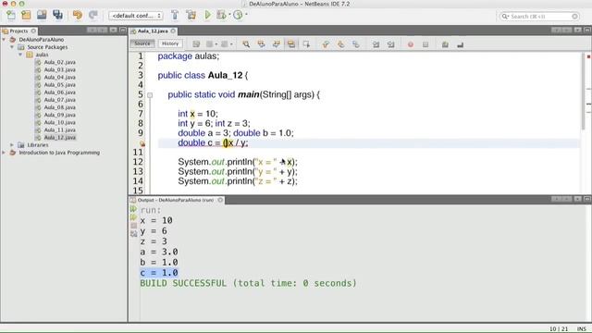Select the Output DeAlunoParaAluno run tab
This screenshot has width=592, height=333.
176,200
